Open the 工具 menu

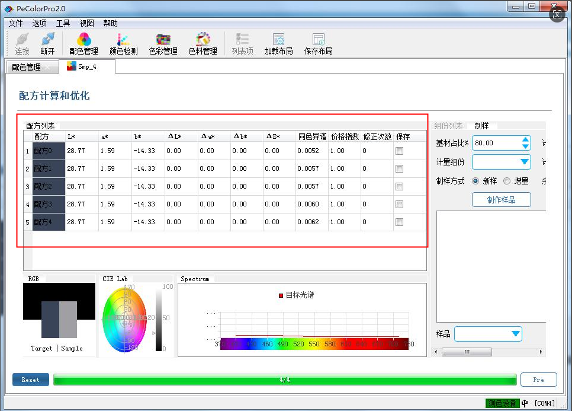tap(63, 23)
